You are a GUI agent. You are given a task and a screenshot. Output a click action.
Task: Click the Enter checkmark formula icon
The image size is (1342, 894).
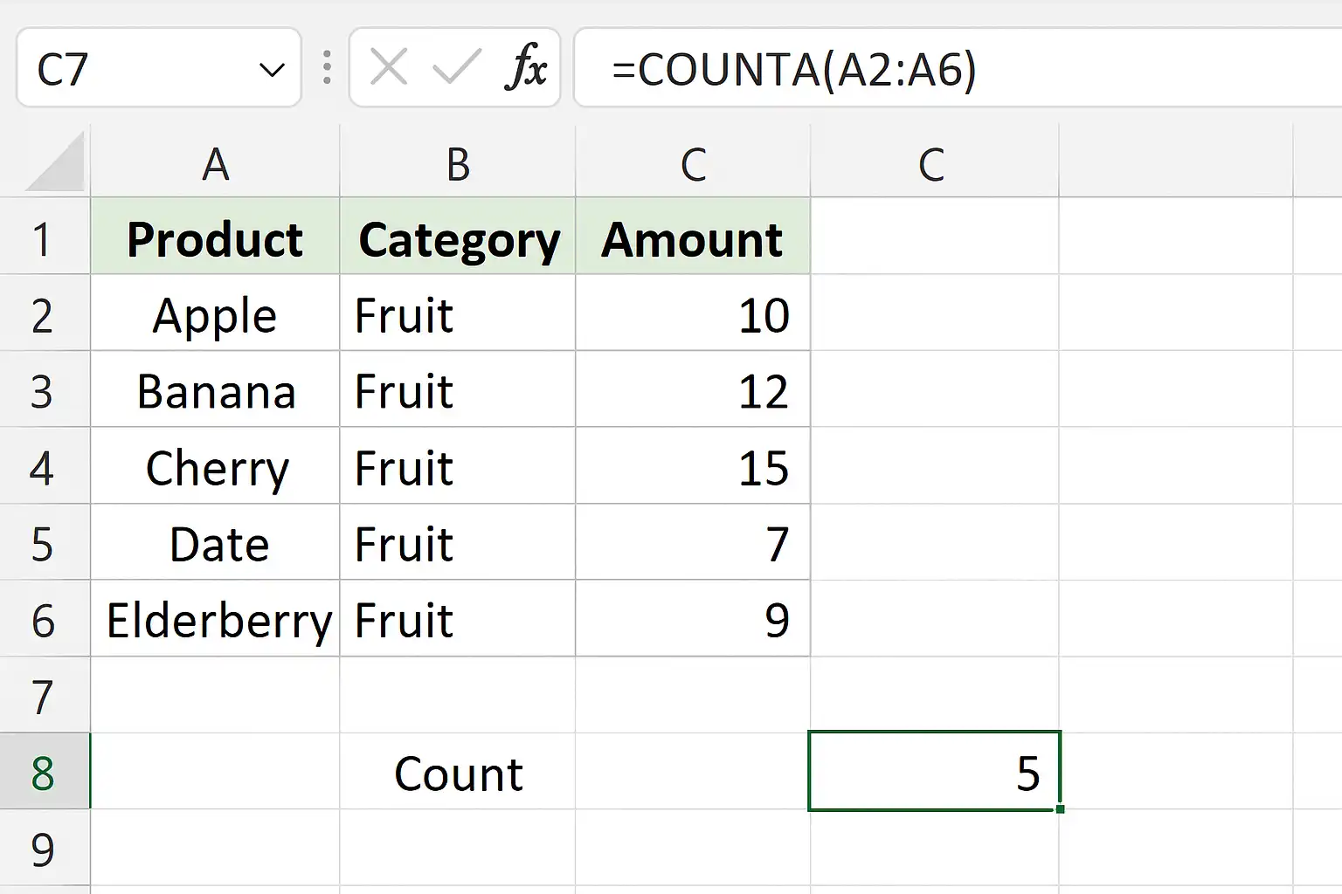pos(457,67)
